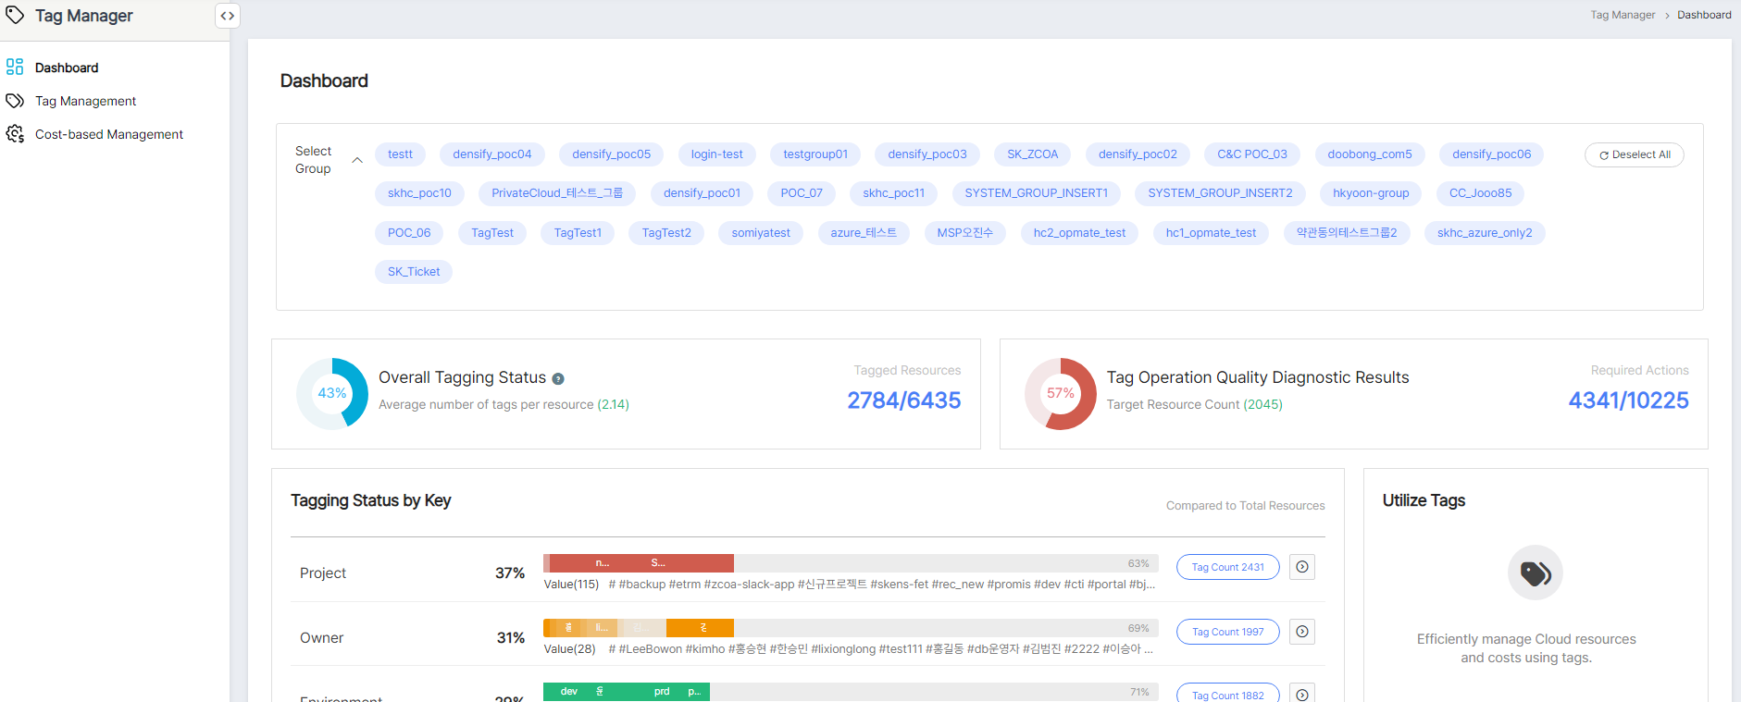Toggle the testgroup01 group chip
Image resolution: width=1741 pixels, height=702 pixels.
(x=815, y=154)
